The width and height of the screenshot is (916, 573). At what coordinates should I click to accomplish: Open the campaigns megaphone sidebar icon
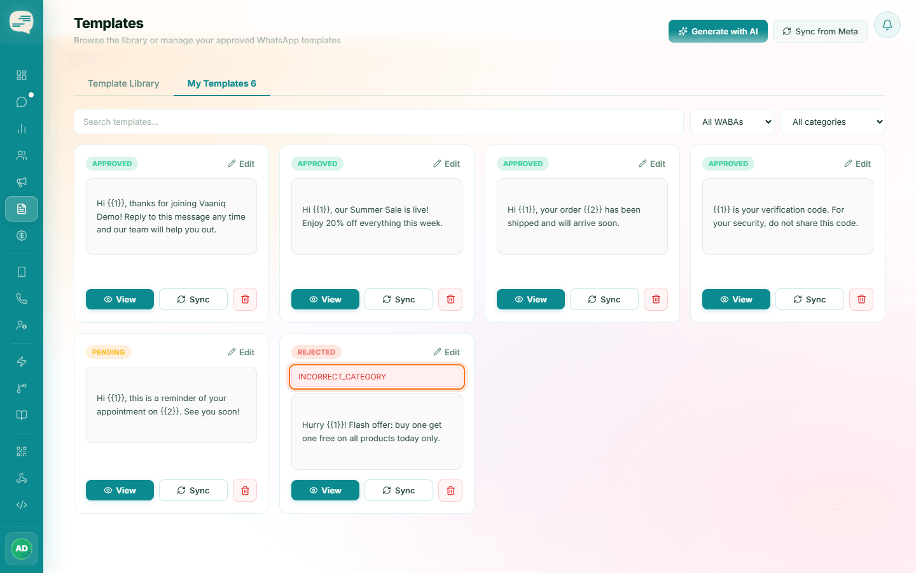point(22,182)
